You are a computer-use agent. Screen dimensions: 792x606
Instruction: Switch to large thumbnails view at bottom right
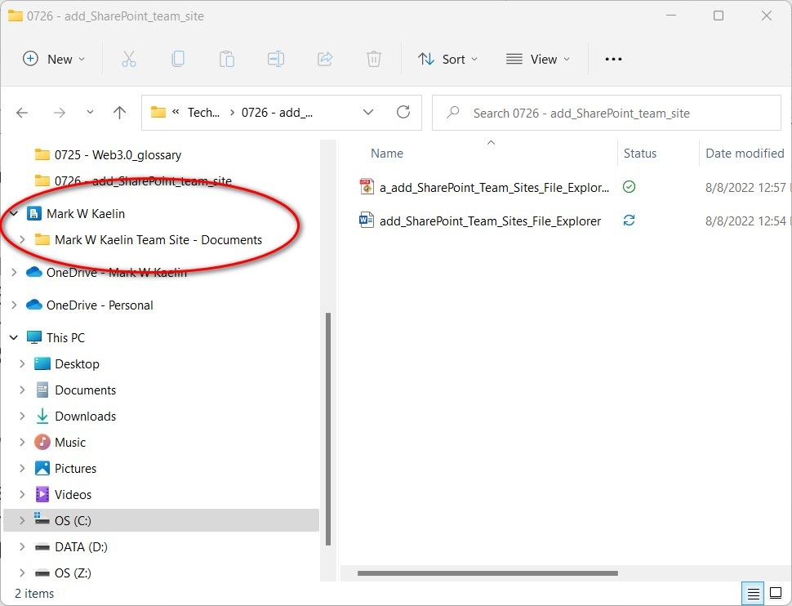(775, 593)
